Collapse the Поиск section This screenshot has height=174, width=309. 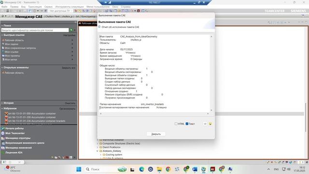pos(2,26)
